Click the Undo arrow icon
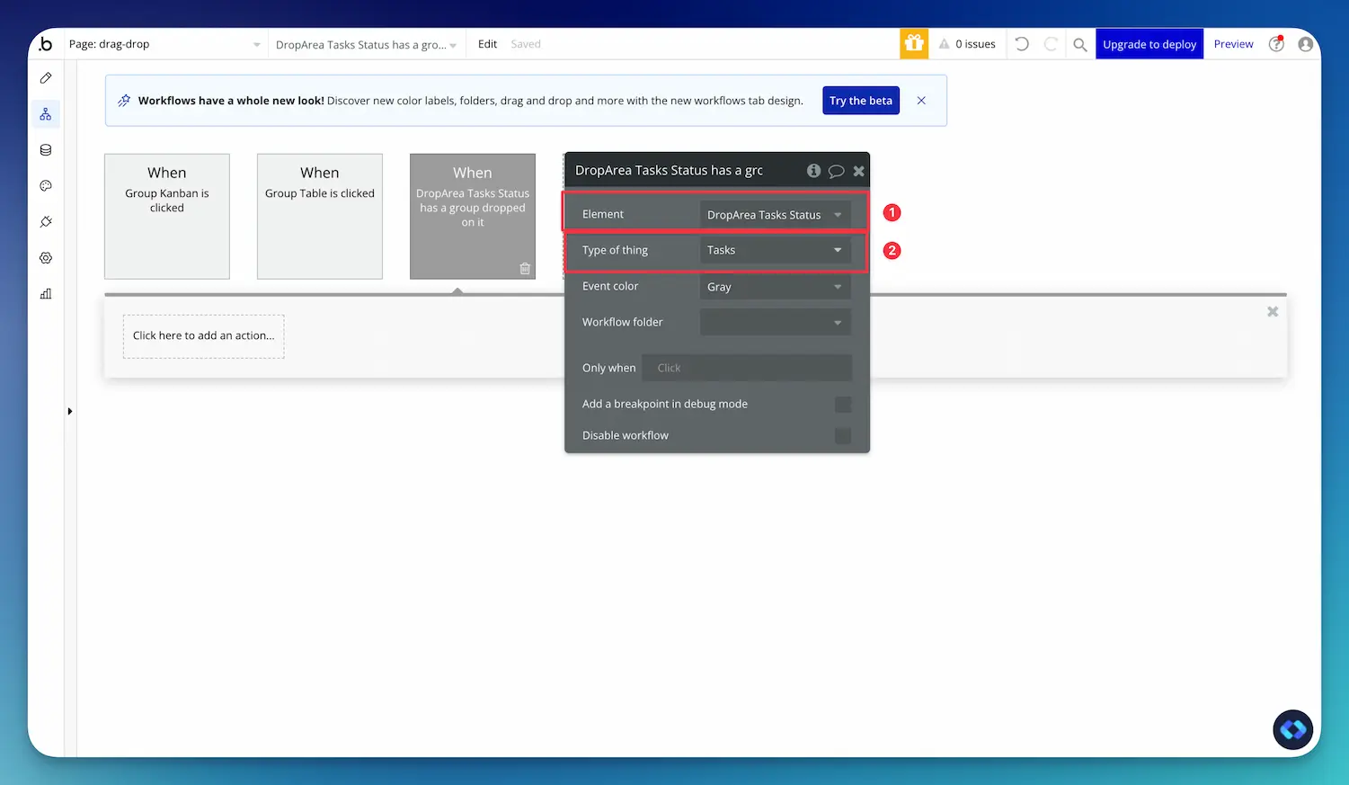1349x785 pixels. (x=1022, y=44)
